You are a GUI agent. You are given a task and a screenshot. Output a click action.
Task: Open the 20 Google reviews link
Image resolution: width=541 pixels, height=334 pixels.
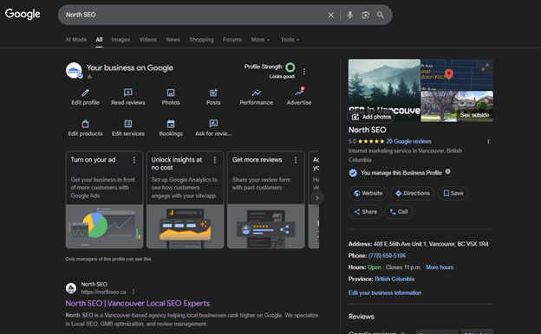pyautogui.click(x=408, y=142)
